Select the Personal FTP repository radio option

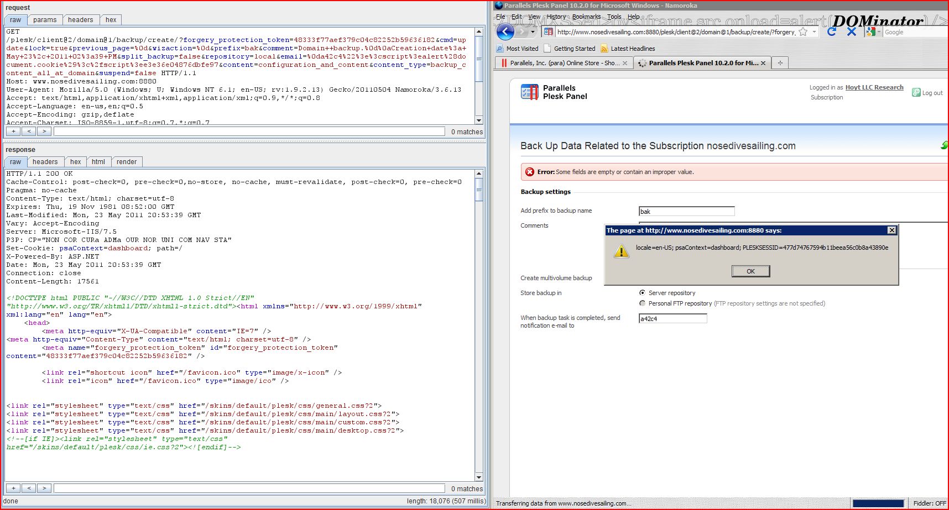coord(642,303)
